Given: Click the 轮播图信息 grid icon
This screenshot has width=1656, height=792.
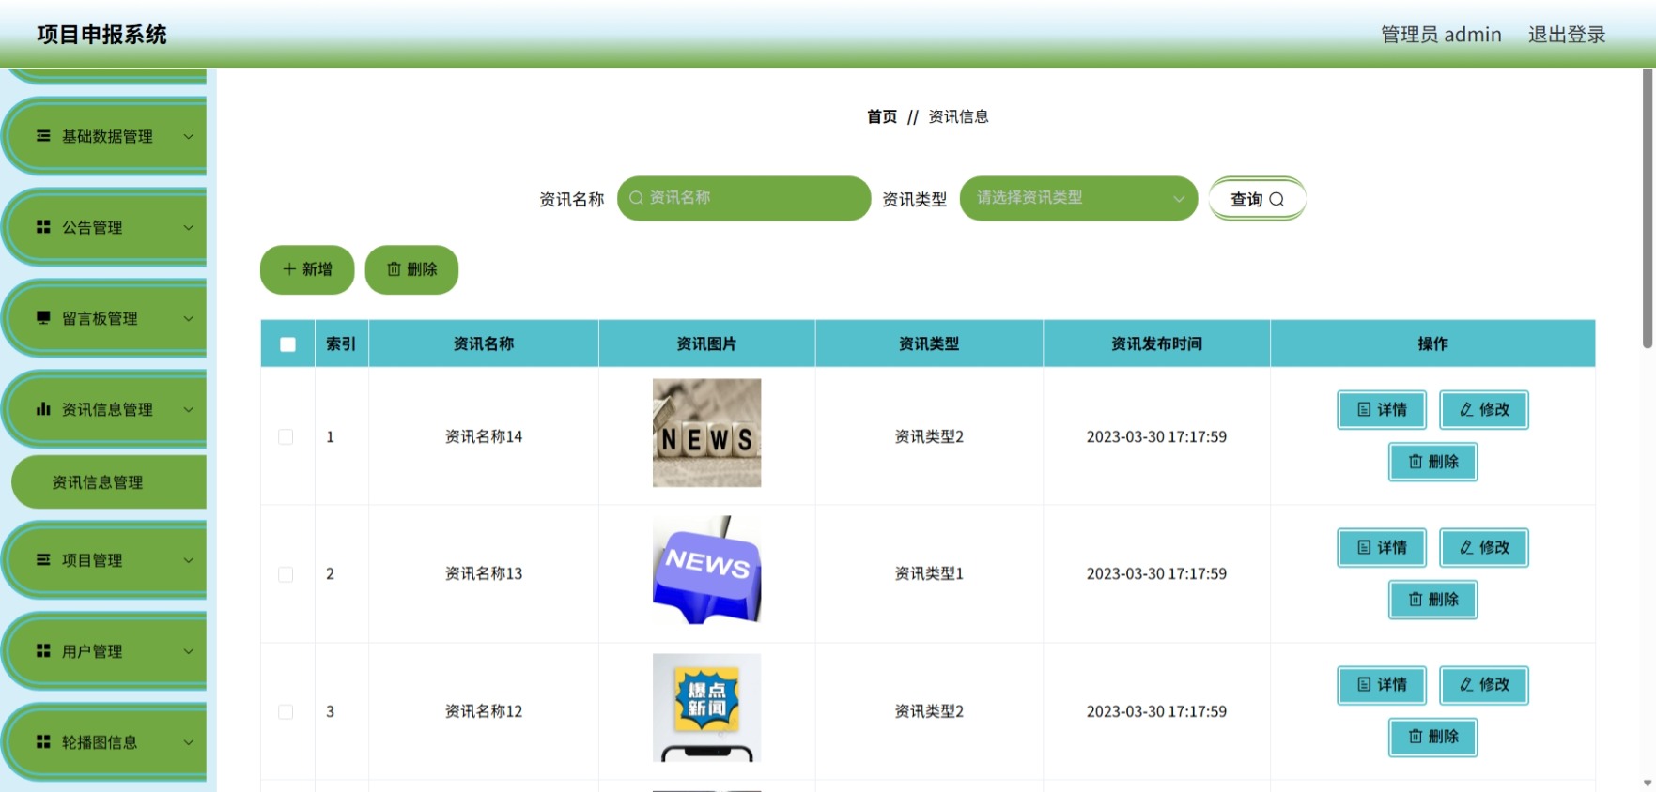Looking at the screenshot, I should point(43,742).
